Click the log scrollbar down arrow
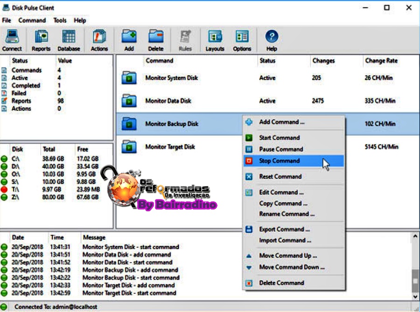The width and height of the screenshot is (420, 312). [415, 297]
